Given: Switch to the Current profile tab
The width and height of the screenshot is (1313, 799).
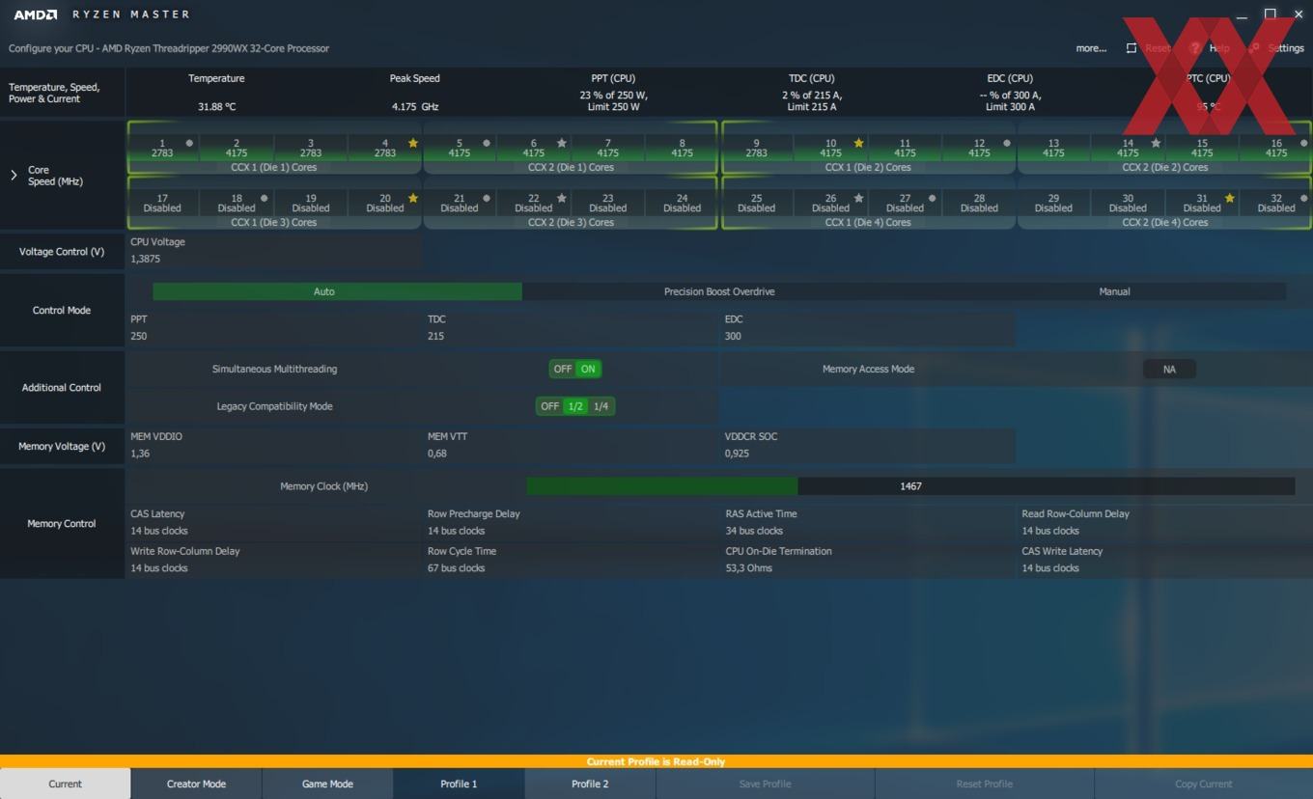Looking at the screenshot, I should click(66, 784).
